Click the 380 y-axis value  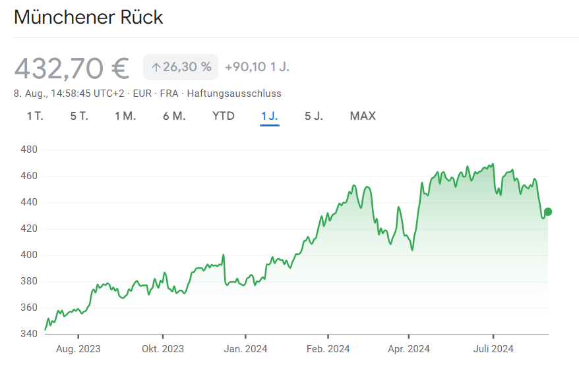[x=29, y=281]
